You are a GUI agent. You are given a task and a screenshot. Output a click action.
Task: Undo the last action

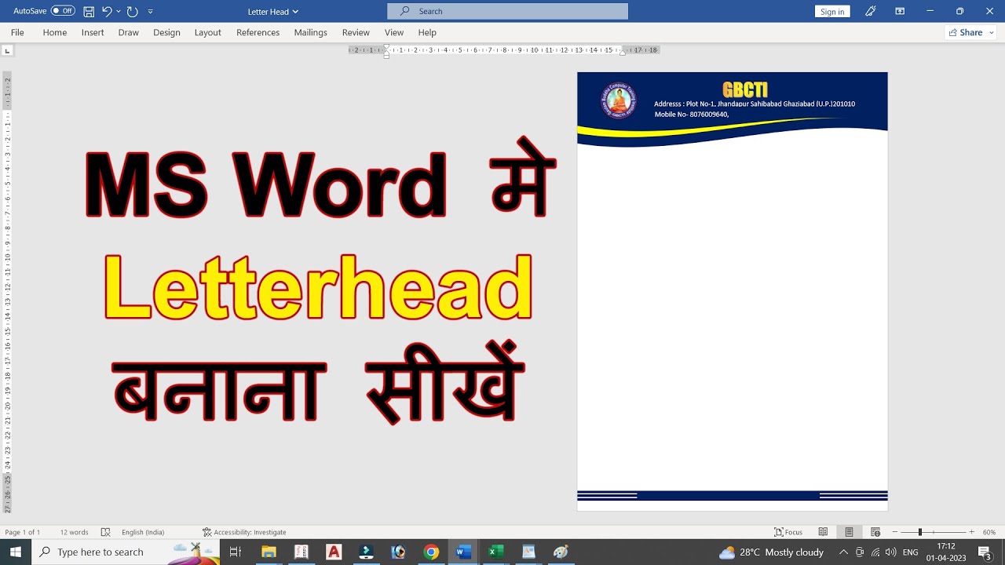pyautogui.click(x=107, y=11)
